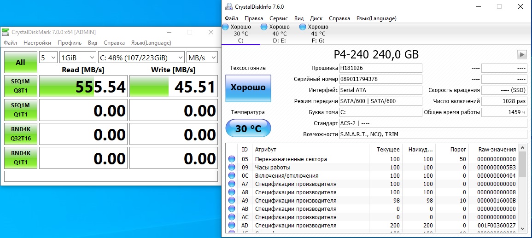Click the SEQ1M Q8T1 write result 45.51
Screen dimensions: 532x238
173,86
